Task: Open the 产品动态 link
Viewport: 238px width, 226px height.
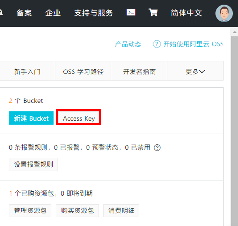Action: (x=128, y=44)
